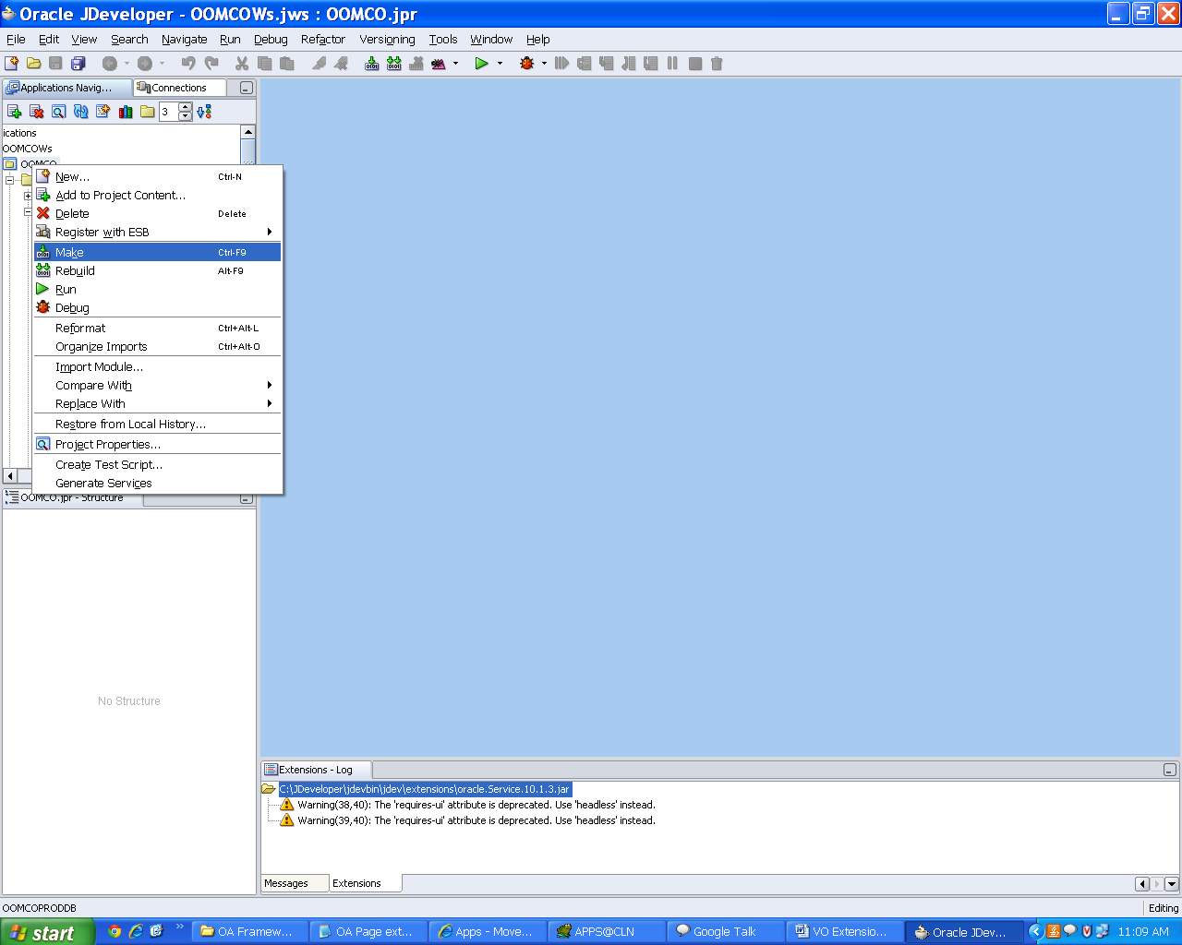Minimize the Applications Navigator panel
The height and width of the screenshot is (945, 1182).
(246, 88)
